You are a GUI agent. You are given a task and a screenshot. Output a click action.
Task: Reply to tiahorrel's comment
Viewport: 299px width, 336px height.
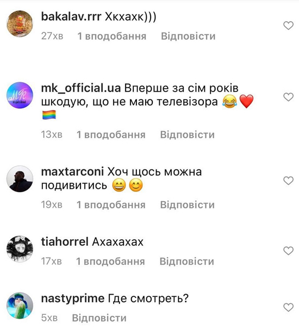186,261
